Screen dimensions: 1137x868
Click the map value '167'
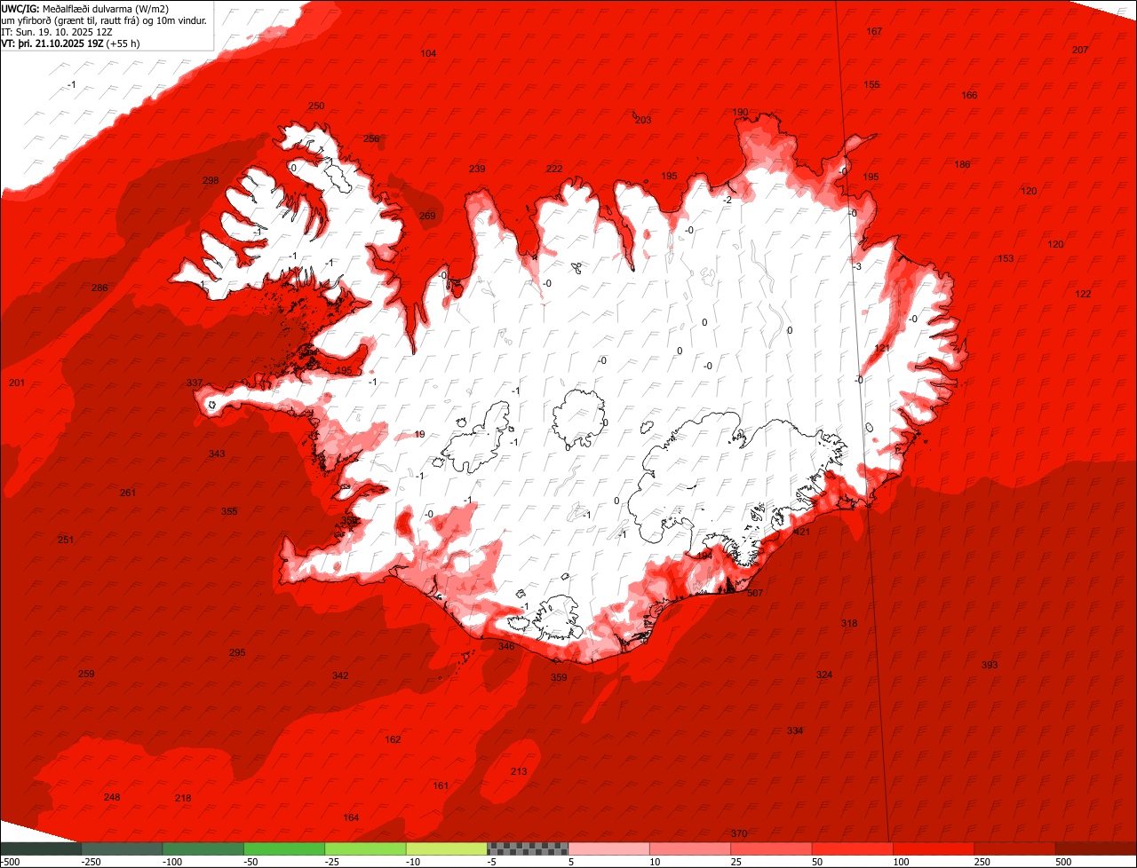pyautogui.click(x=874, y=31)
